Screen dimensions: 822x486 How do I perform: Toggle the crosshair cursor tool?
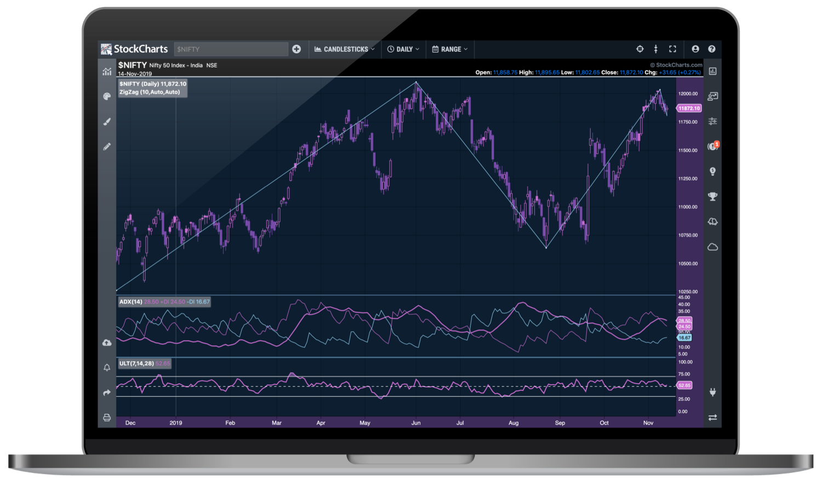click(x=640, y=49)
